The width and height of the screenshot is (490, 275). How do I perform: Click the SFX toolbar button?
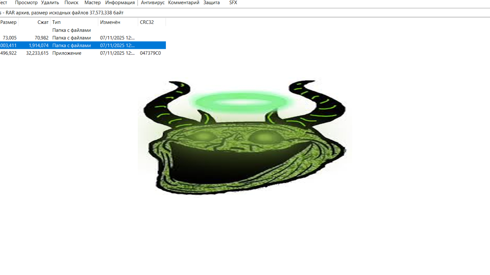(233, 3)
